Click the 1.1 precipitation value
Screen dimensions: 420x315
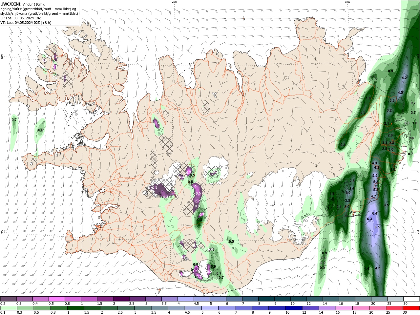(372, 77)
